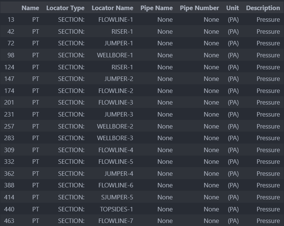Click Pressure description in row 72
Viewport: 284px width, 226px height.
pyautogui.click(x=268, y=43)
